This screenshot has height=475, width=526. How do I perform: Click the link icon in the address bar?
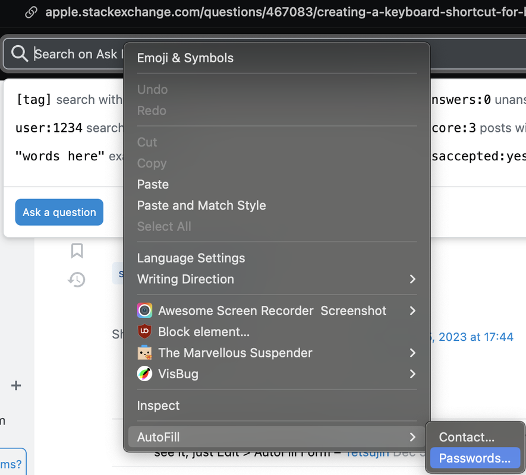pos(31,12)
